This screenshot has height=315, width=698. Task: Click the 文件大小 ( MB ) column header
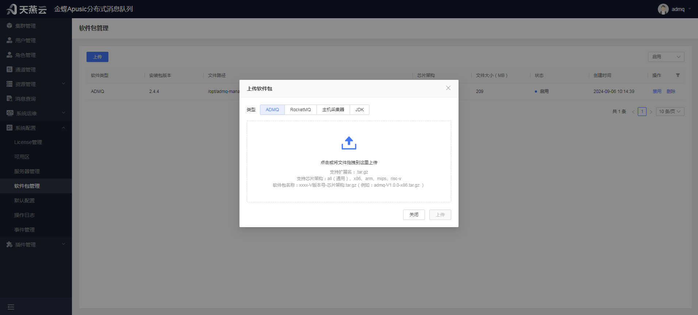(492, 75)
